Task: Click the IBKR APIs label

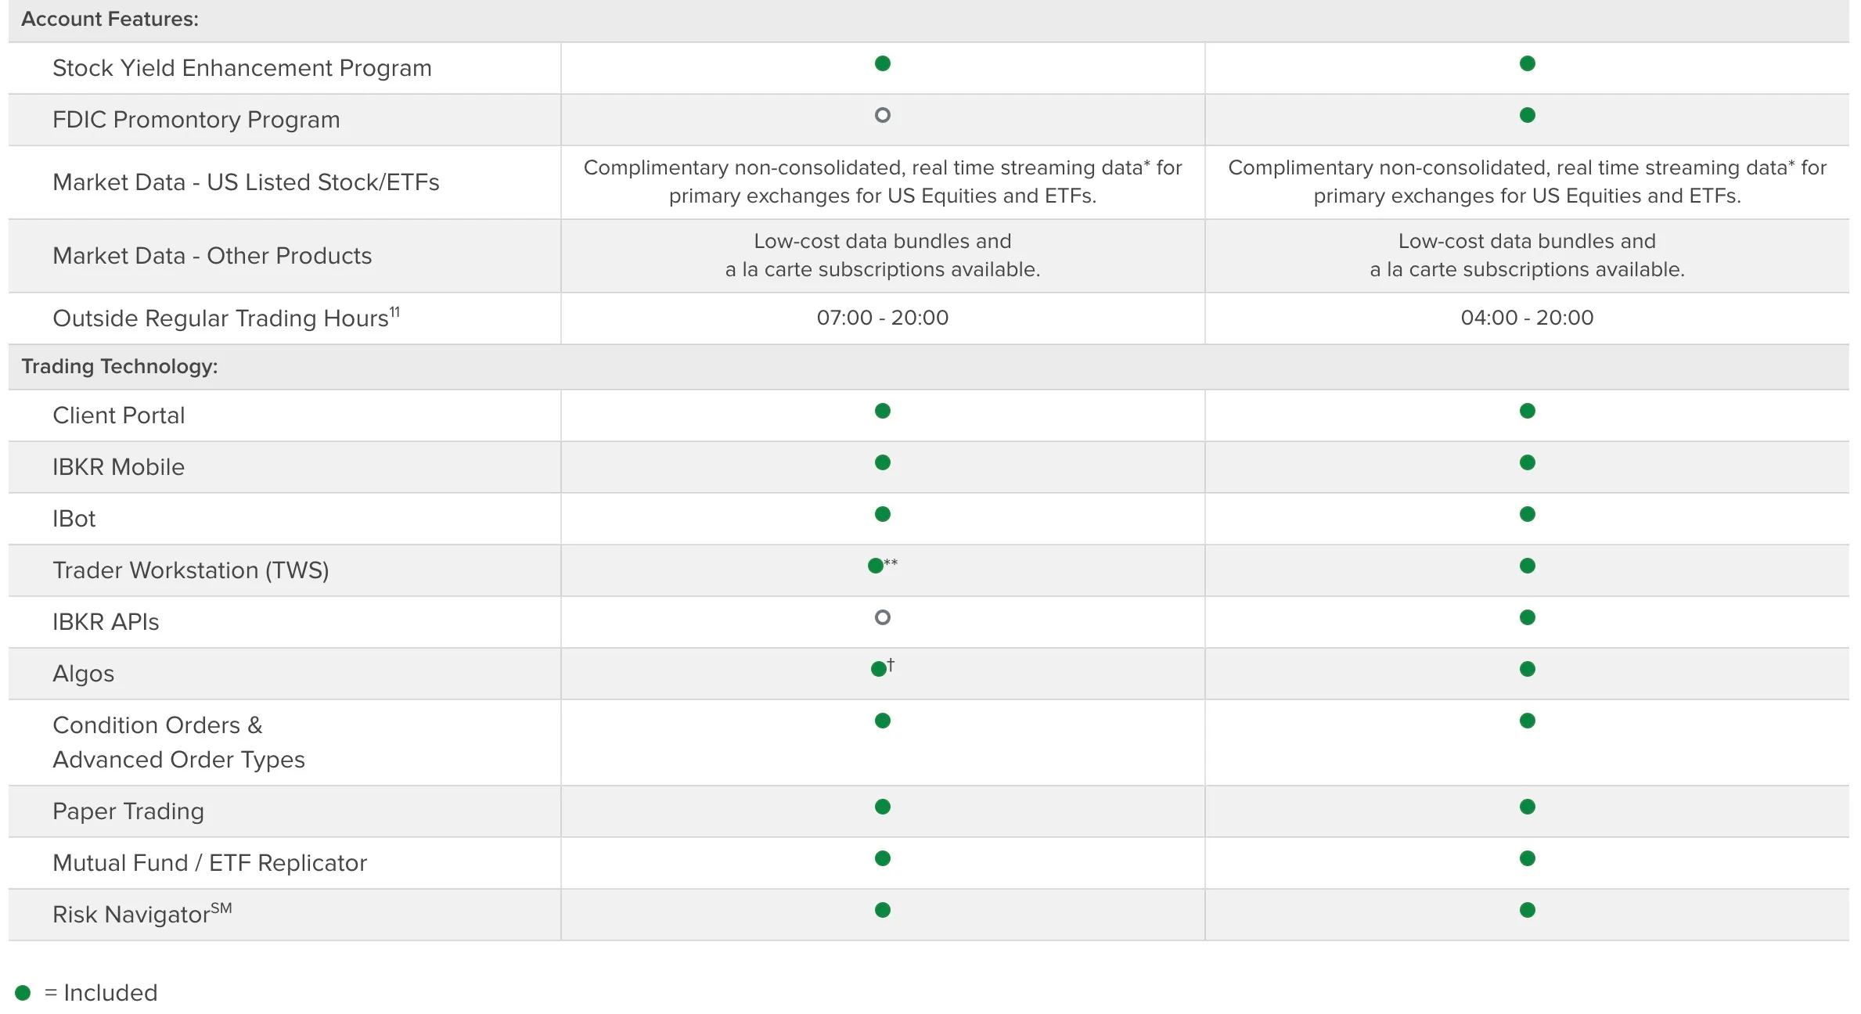Action: [x=106, y=622]
